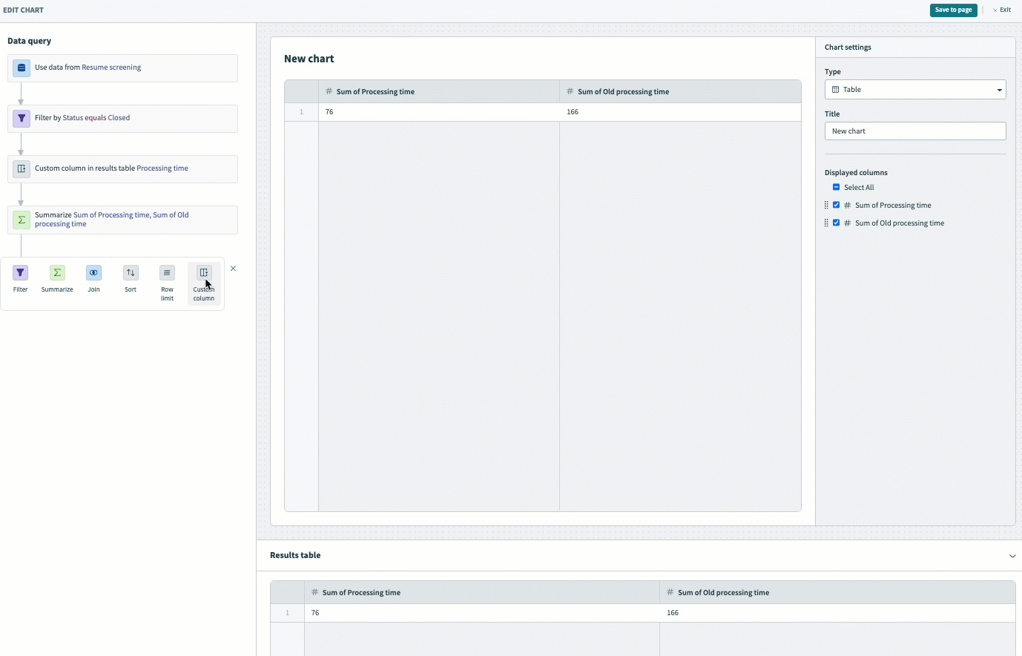Open the chart Type dropdown
Viewport: 1022px width, 656px height.
click(914, 90)
